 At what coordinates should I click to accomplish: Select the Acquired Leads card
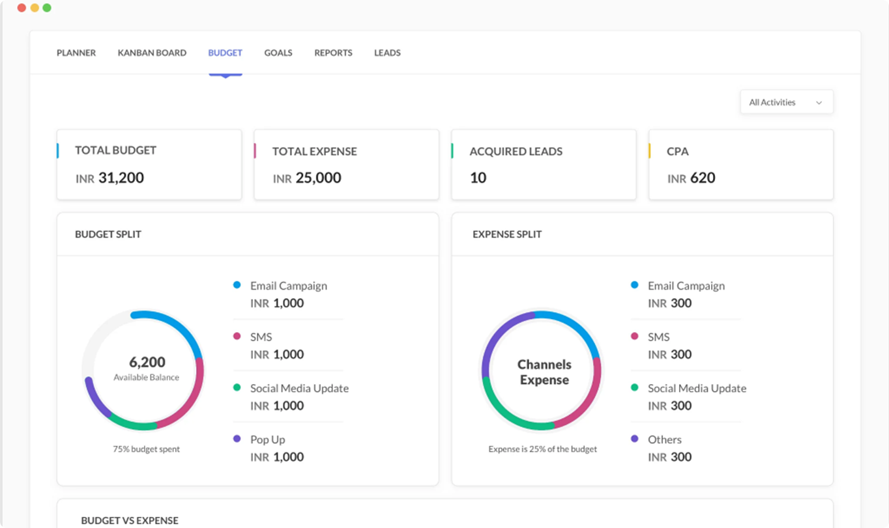tap(544, 164)
